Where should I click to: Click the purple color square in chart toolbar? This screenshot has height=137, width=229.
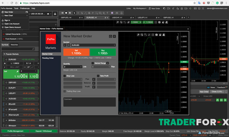pos(112,13)
